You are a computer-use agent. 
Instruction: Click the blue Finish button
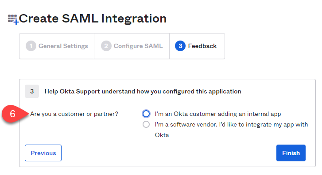tap(291, 153)
